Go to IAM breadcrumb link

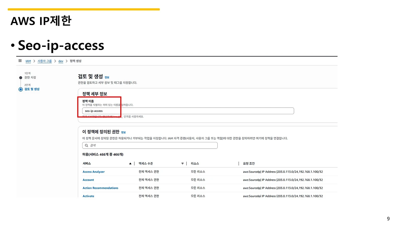[28, 61]
